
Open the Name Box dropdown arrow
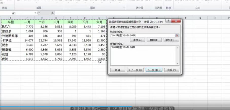click(35, 13)
